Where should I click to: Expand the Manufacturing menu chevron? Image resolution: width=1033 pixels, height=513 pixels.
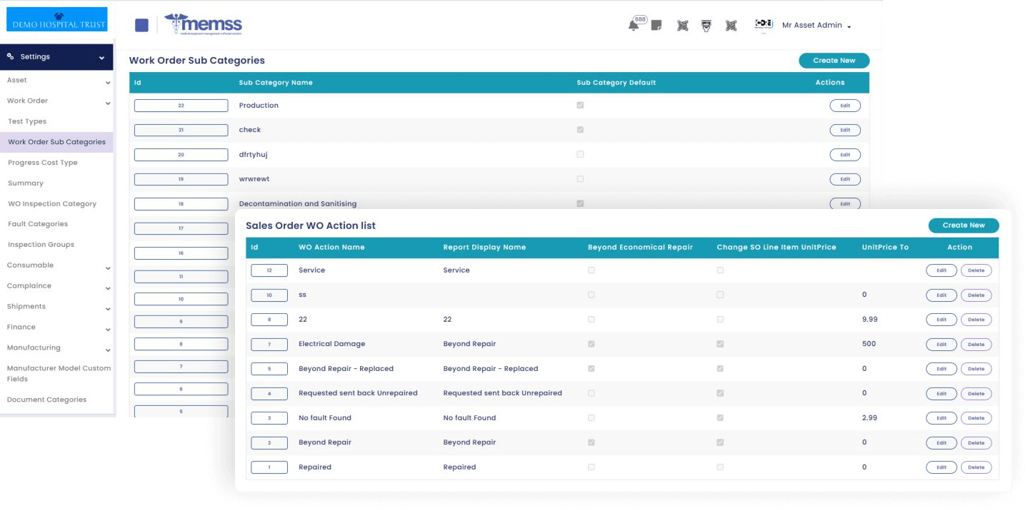108,350
